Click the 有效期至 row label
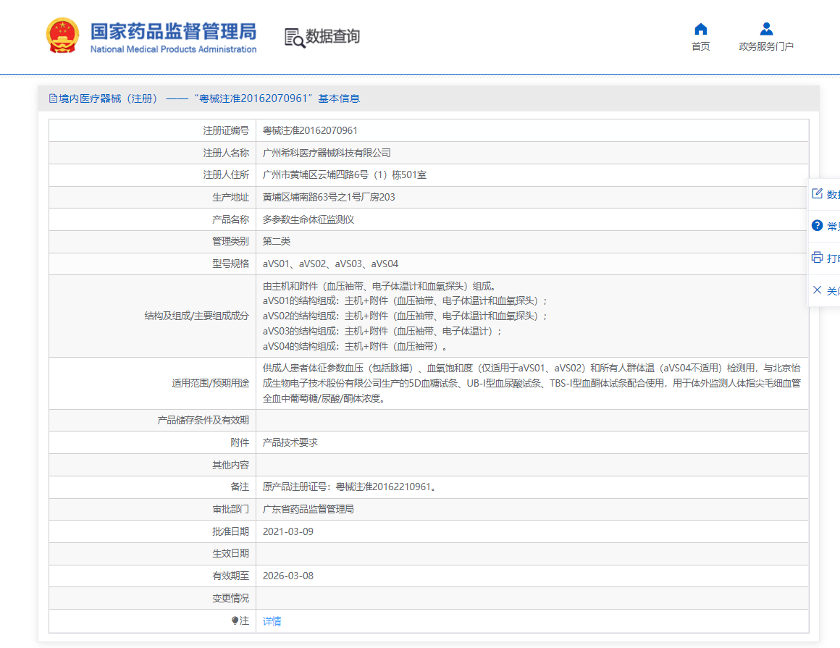Viewport: 840px width, 648px height. click(230, 576)
